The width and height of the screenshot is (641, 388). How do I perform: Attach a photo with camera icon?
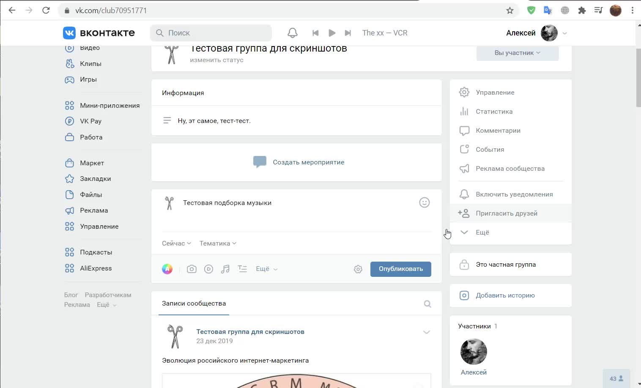192,269
